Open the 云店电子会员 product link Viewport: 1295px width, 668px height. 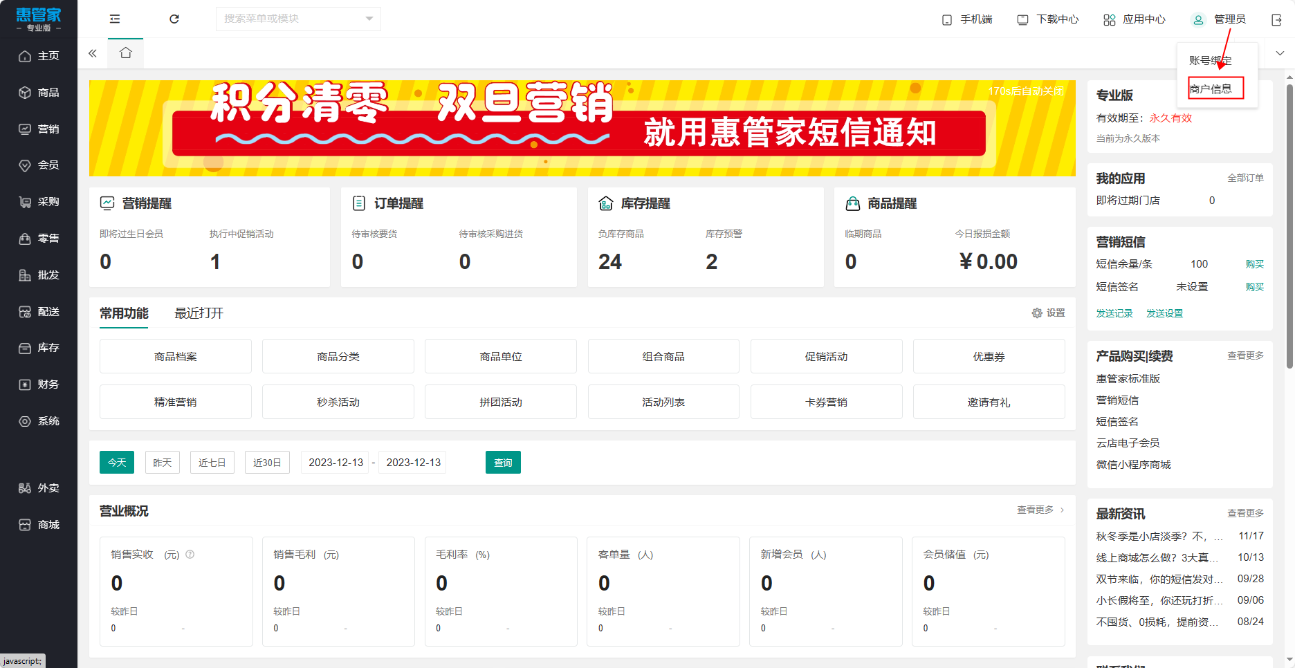(1128, 443)
